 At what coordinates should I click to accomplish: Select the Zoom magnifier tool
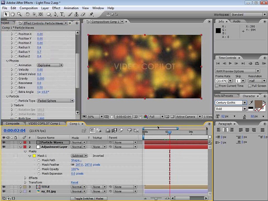click(19, 14)
